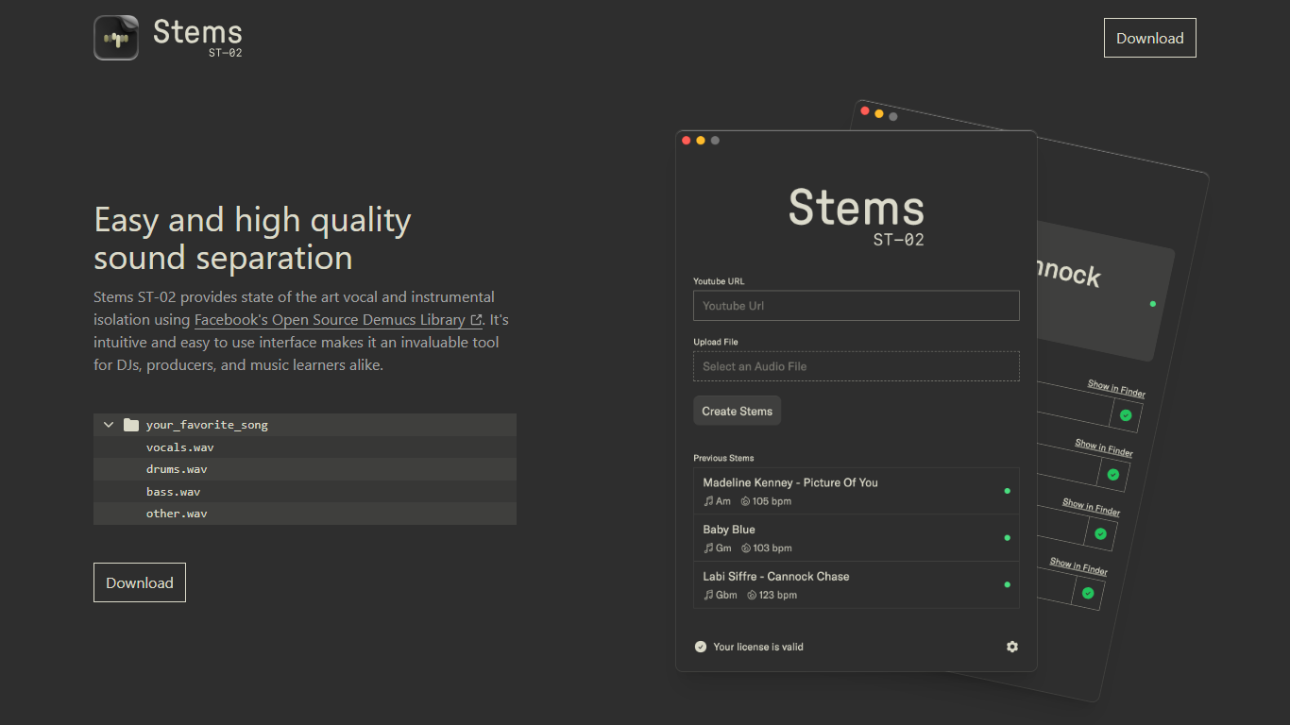Collapse the your_favorite_song folder chevron

point(109,425)
